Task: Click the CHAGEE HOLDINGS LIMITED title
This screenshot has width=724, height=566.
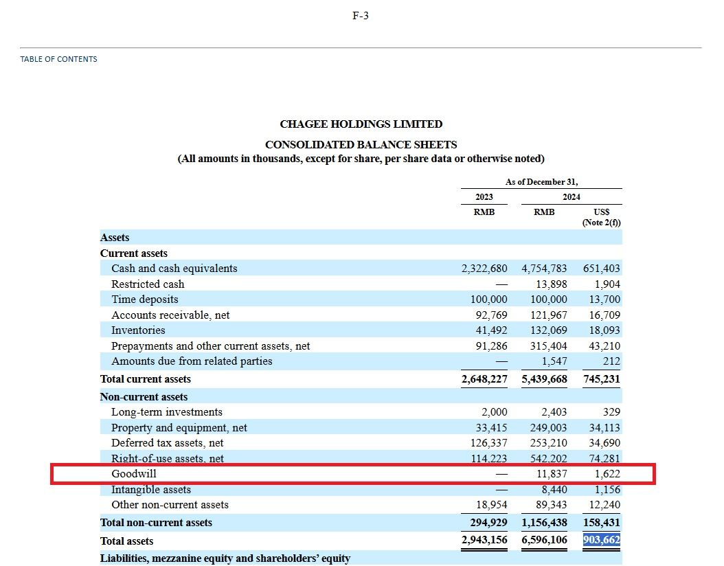Action: pos(361,124)
